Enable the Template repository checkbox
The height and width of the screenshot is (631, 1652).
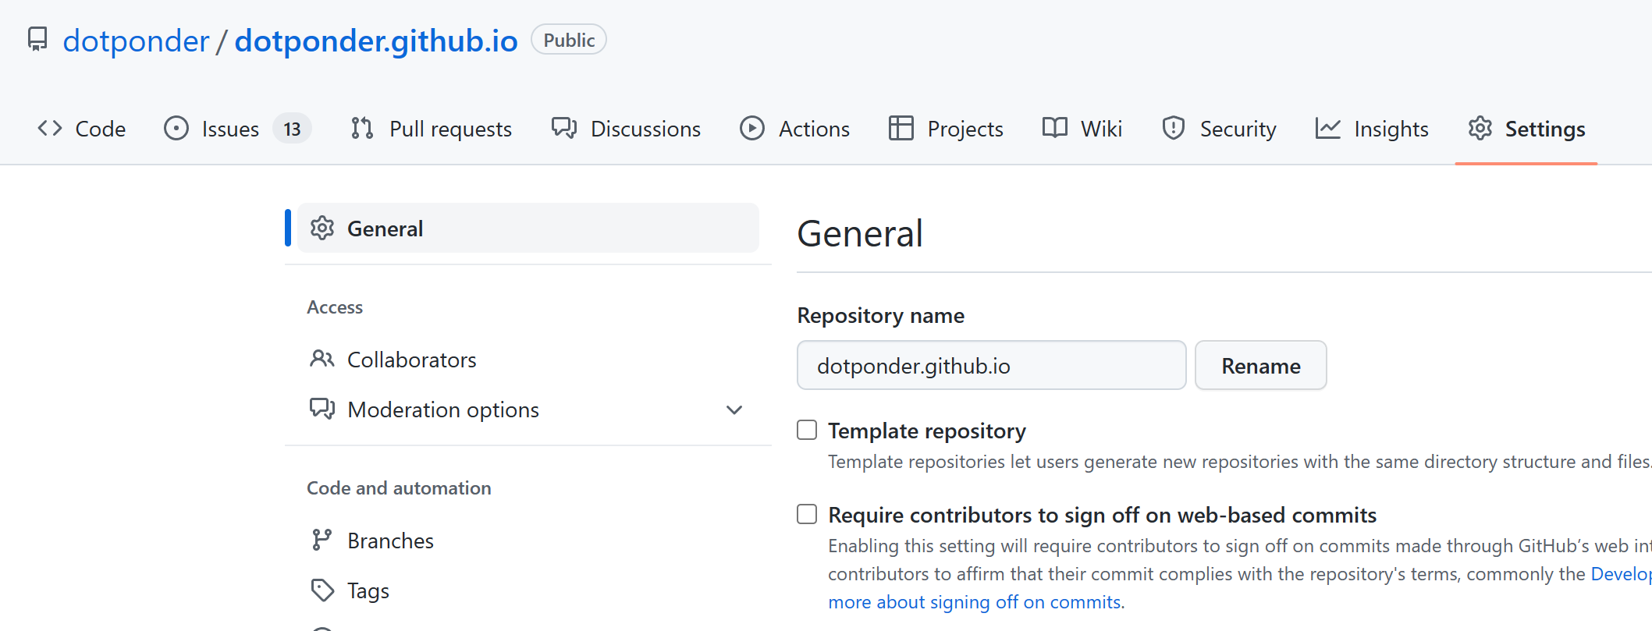click(807, 430)
